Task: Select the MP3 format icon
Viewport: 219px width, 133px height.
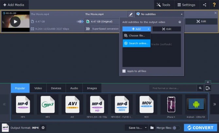Action: tap(48, 104)
